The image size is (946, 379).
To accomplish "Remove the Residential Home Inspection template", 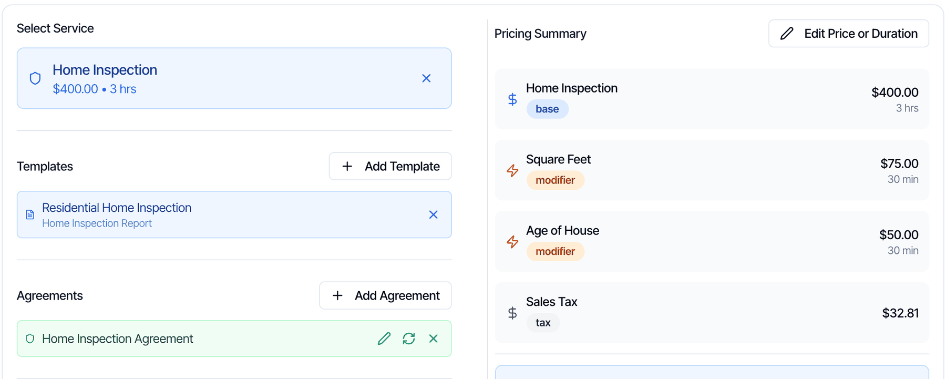I will 433,214.
